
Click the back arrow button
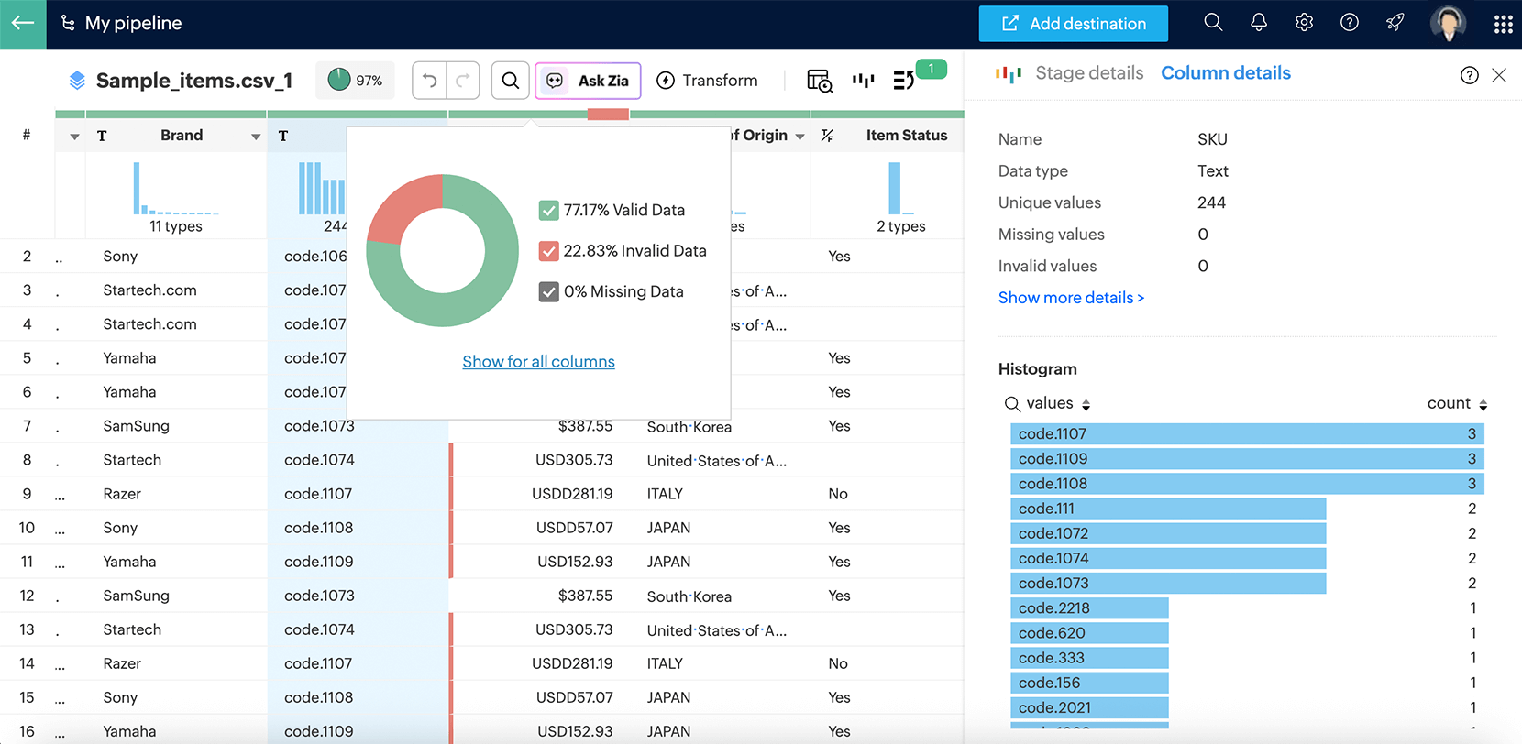(x=23, y=24)
